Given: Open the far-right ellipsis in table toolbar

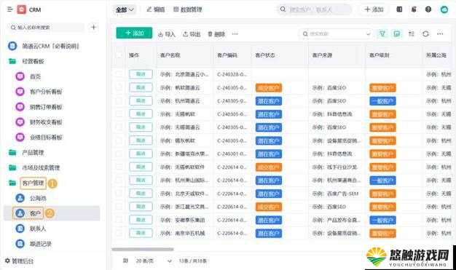Looking at the screenshot, I should 440,33.
